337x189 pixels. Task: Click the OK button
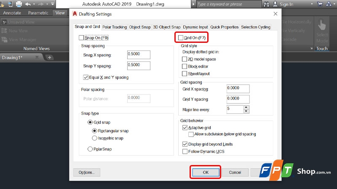(206, 172)
